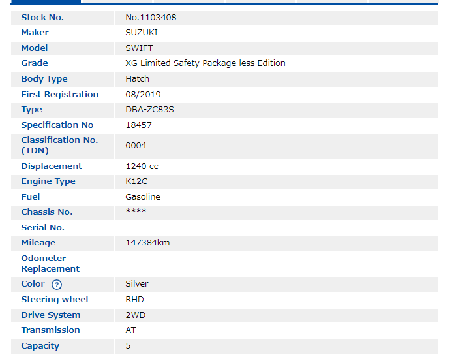Viewport: 469px width, 361px height.
Task: Click the XG Limited Safety Package grade text
Action: [x=205, y=63]
